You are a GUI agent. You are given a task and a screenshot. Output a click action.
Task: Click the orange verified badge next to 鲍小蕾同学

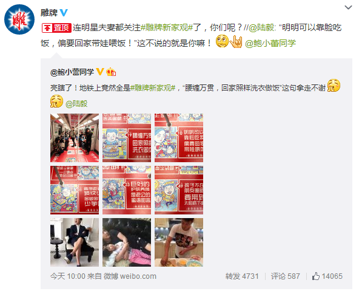[x=100, y=72]
